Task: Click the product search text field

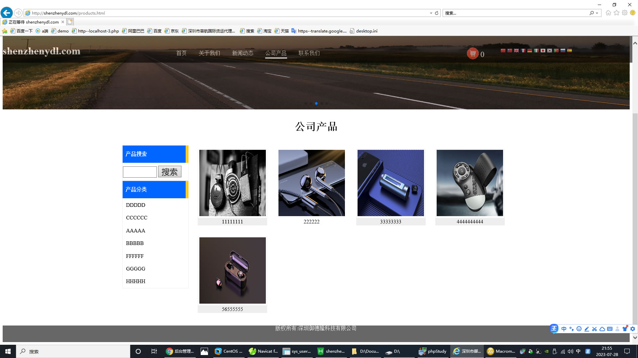Action: pos(140,172)
